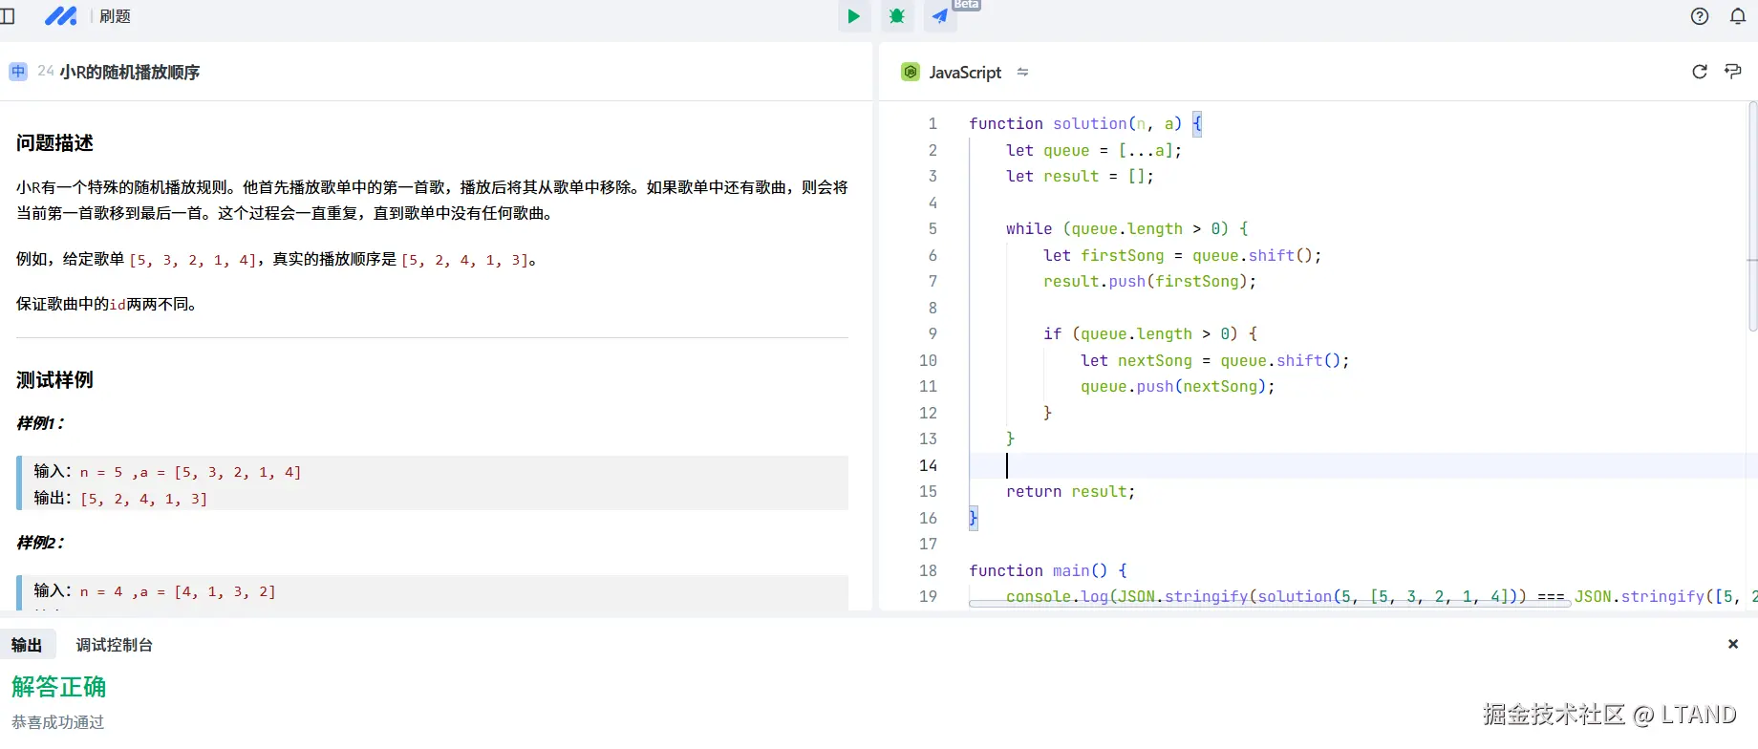
Task: Click line number 5 in gutter
Action: [x=933, y=228]
